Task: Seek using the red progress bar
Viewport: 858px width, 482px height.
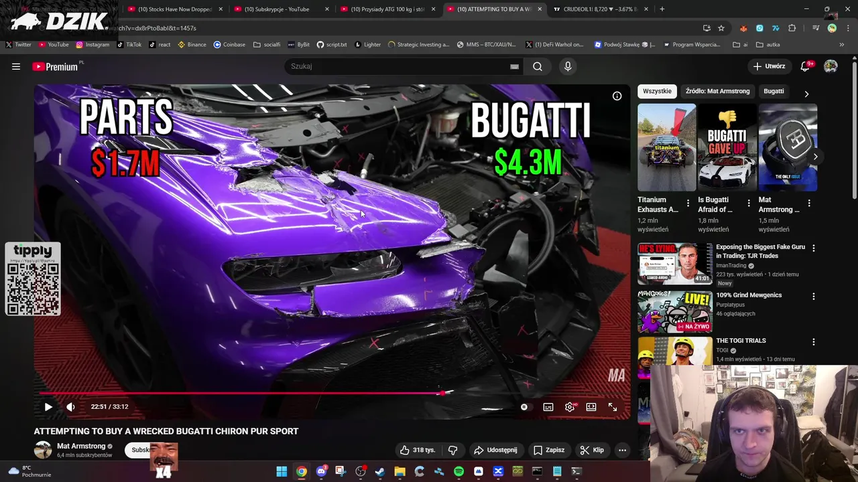Action: [x=333, y=393]
